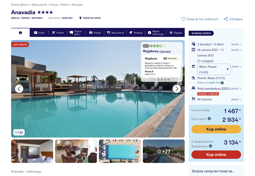Add hotel to favorites heart icon
The width and height of the screenshot is (255, 176).
pyautogui.click(x=183, y=19)
